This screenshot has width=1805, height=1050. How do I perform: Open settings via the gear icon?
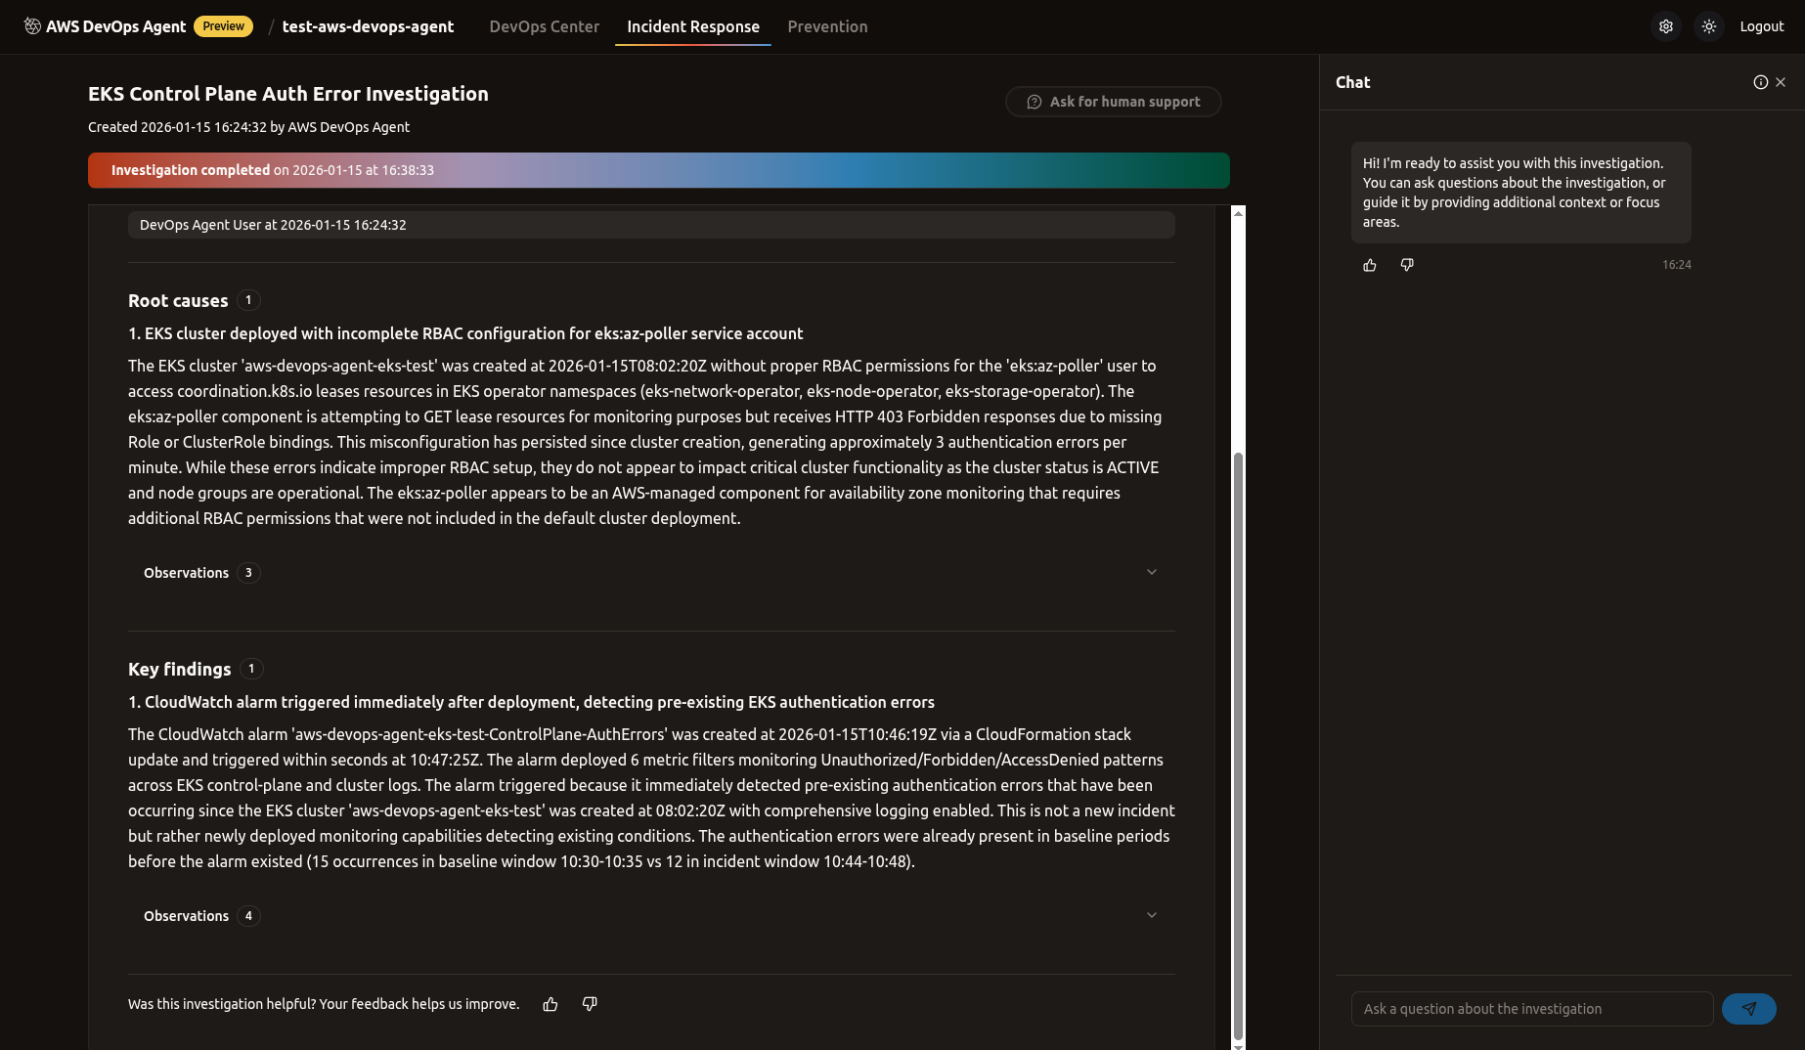[x=1666, y=26]
